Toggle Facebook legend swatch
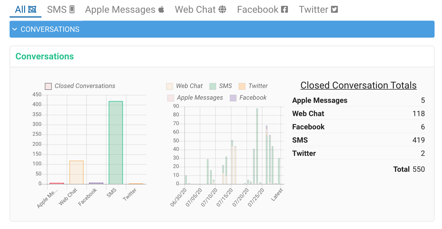Screen dimensions: 442x229 click(x=233, y=98)
